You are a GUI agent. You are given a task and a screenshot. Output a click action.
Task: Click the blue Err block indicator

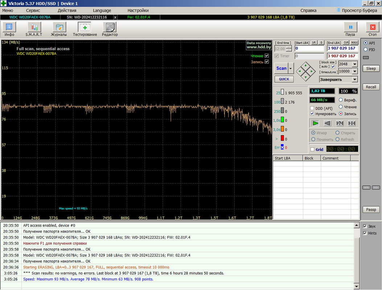(x=282, y=147)
